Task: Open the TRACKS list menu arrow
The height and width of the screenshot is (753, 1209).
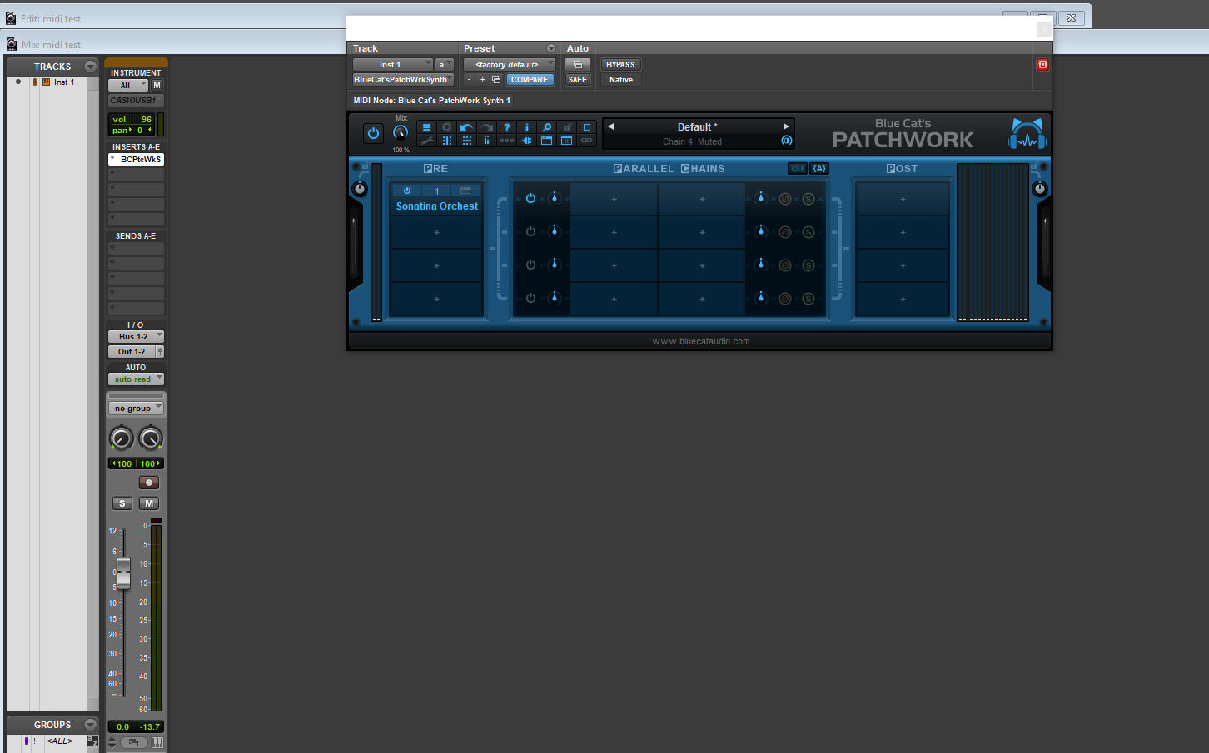Action: coord(91,67)
